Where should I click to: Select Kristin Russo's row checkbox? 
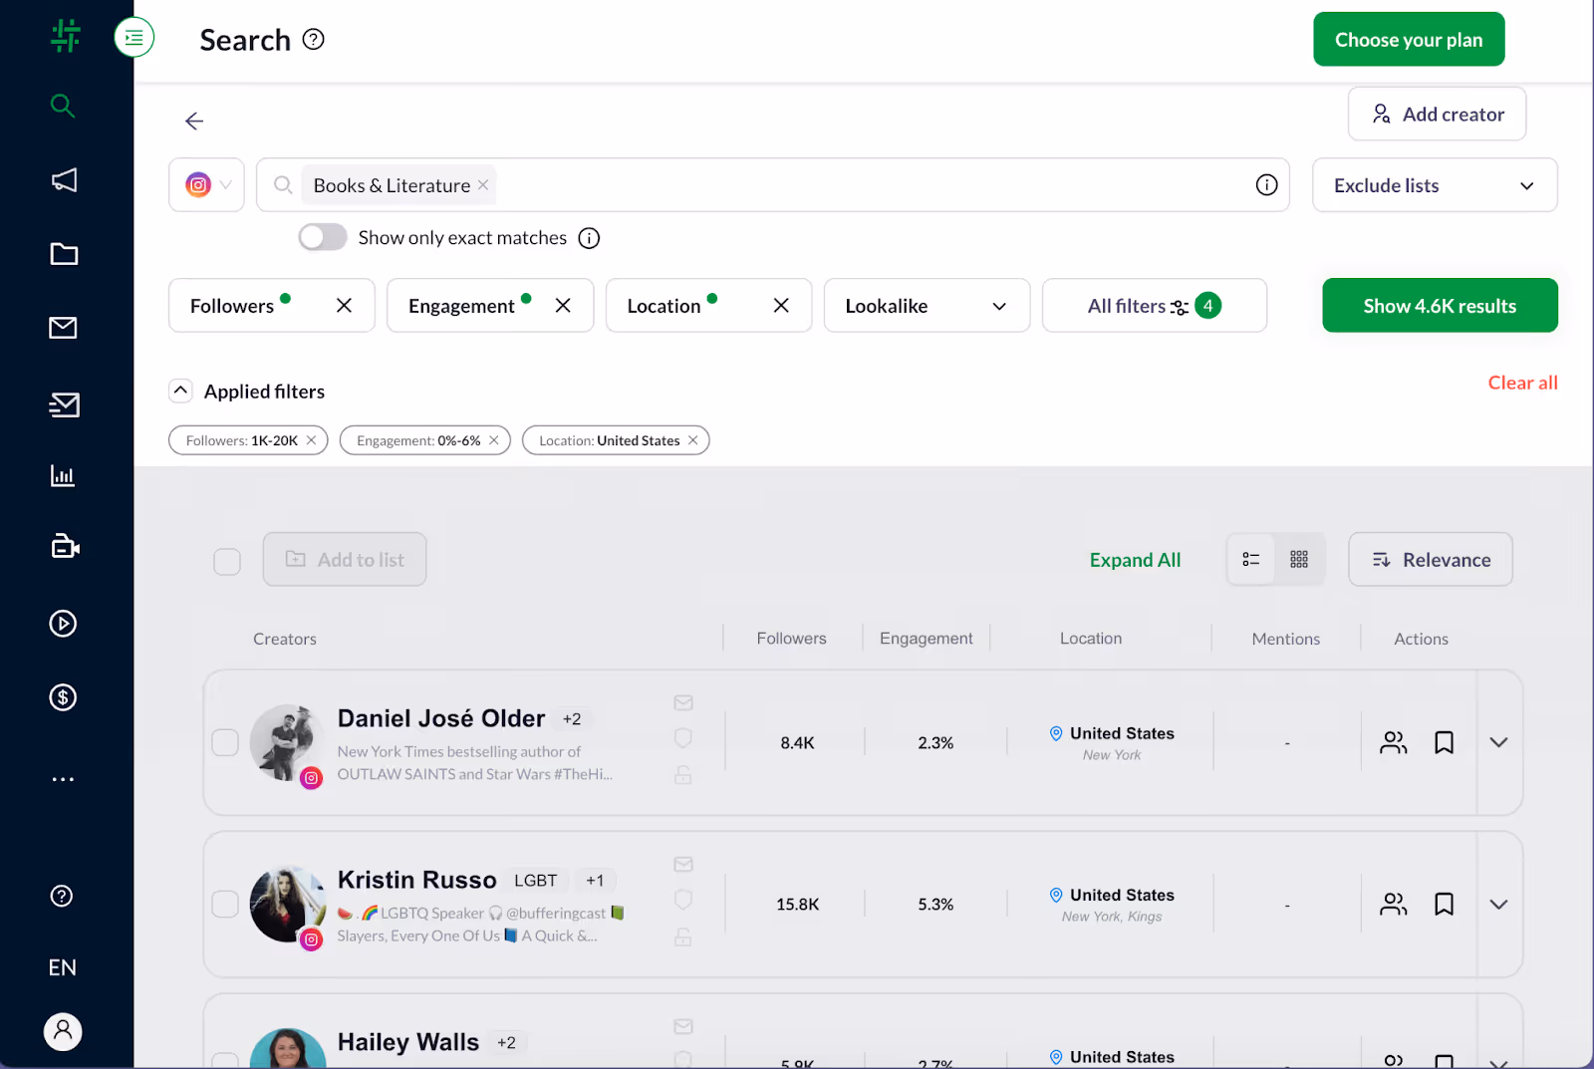tap(225, 904)
